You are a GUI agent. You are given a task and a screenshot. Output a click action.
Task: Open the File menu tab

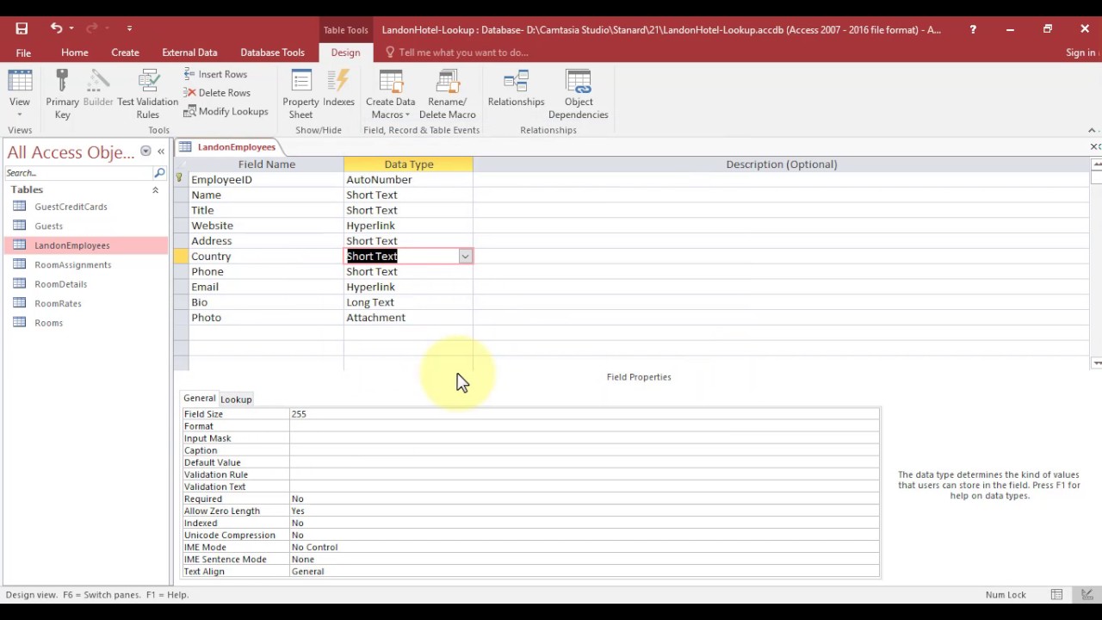point(23,53)
